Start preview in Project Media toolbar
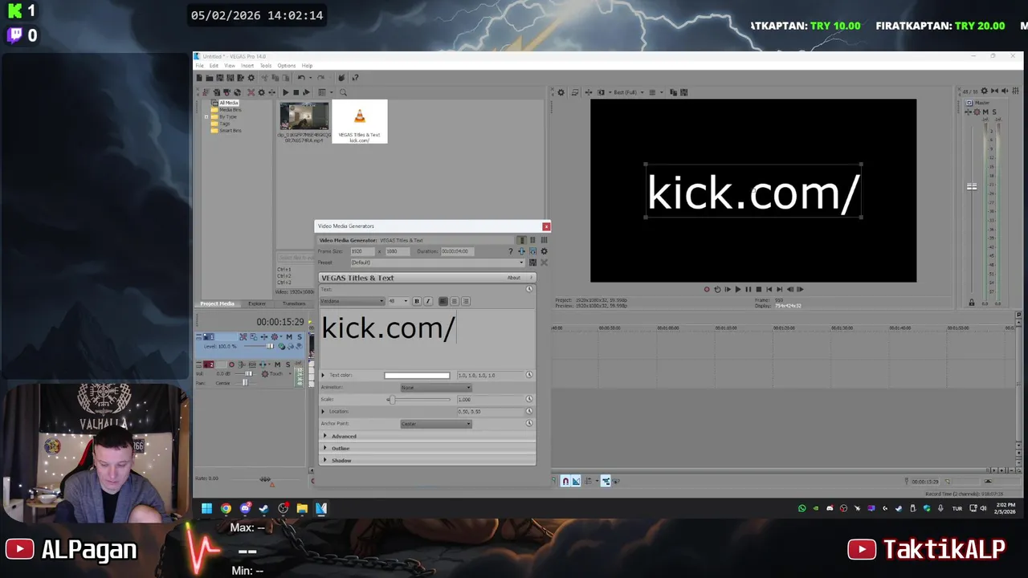The image size is (1028, 578). point(285,92)
